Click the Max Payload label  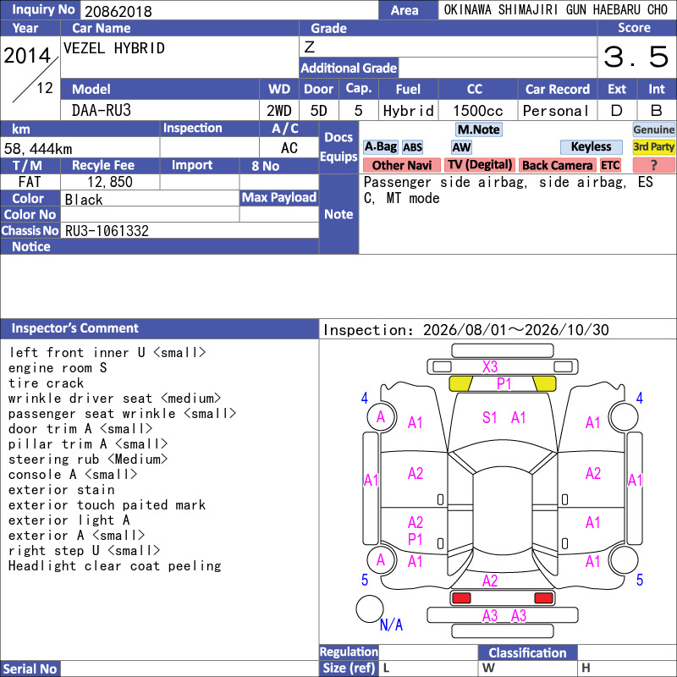tap(279, 198)
